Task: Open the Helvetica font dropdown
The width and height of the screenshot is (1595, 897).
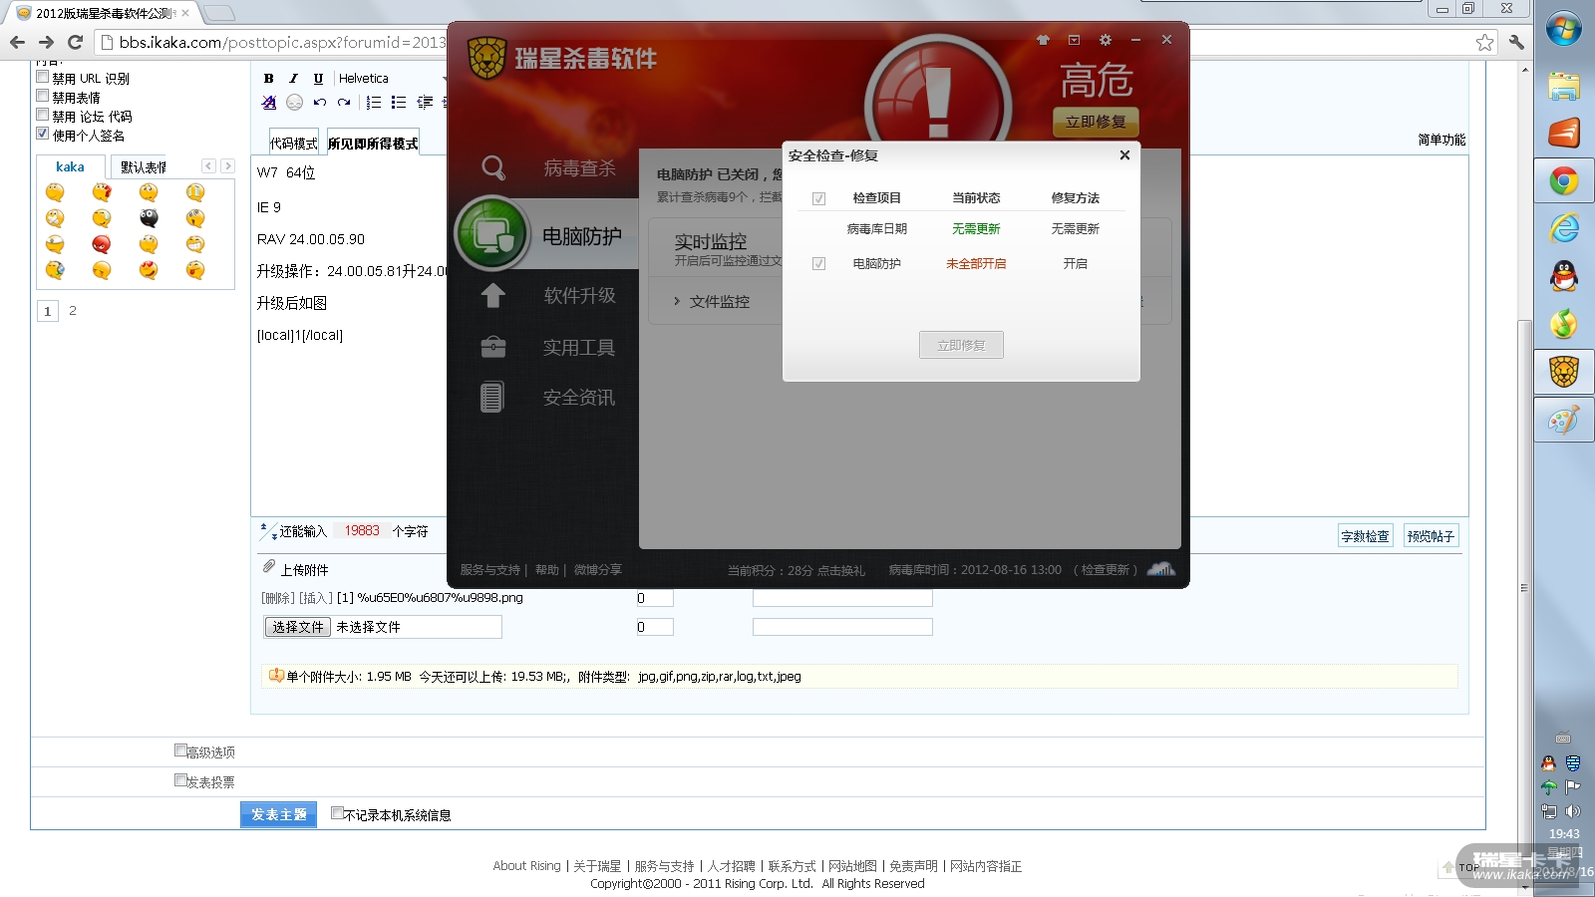Action: [392, 78]
